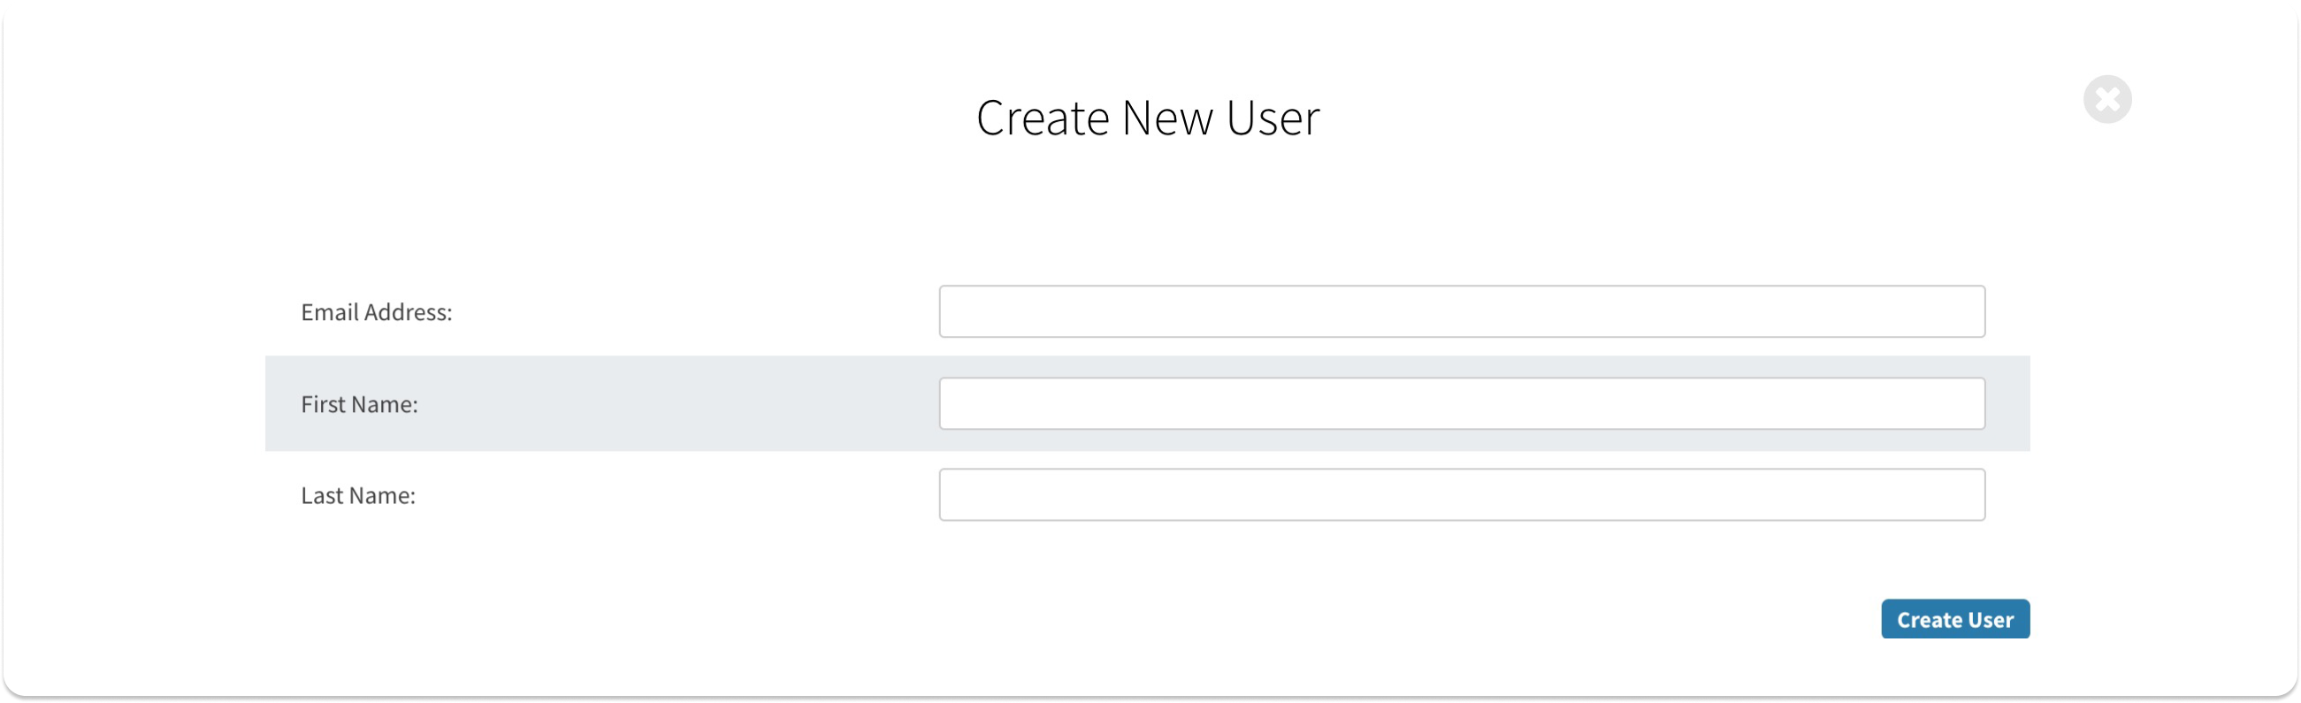Select the Last Name input field

(1462, 495)
